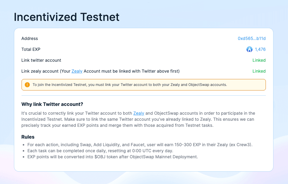The width and height of the screenshot is (288, 184).
Task: Click the orange warning exclamation icon
Action: (27, 85)
